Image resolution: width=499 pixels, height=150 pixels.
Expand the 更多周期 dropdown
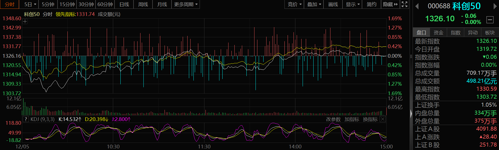pos(186,4)
